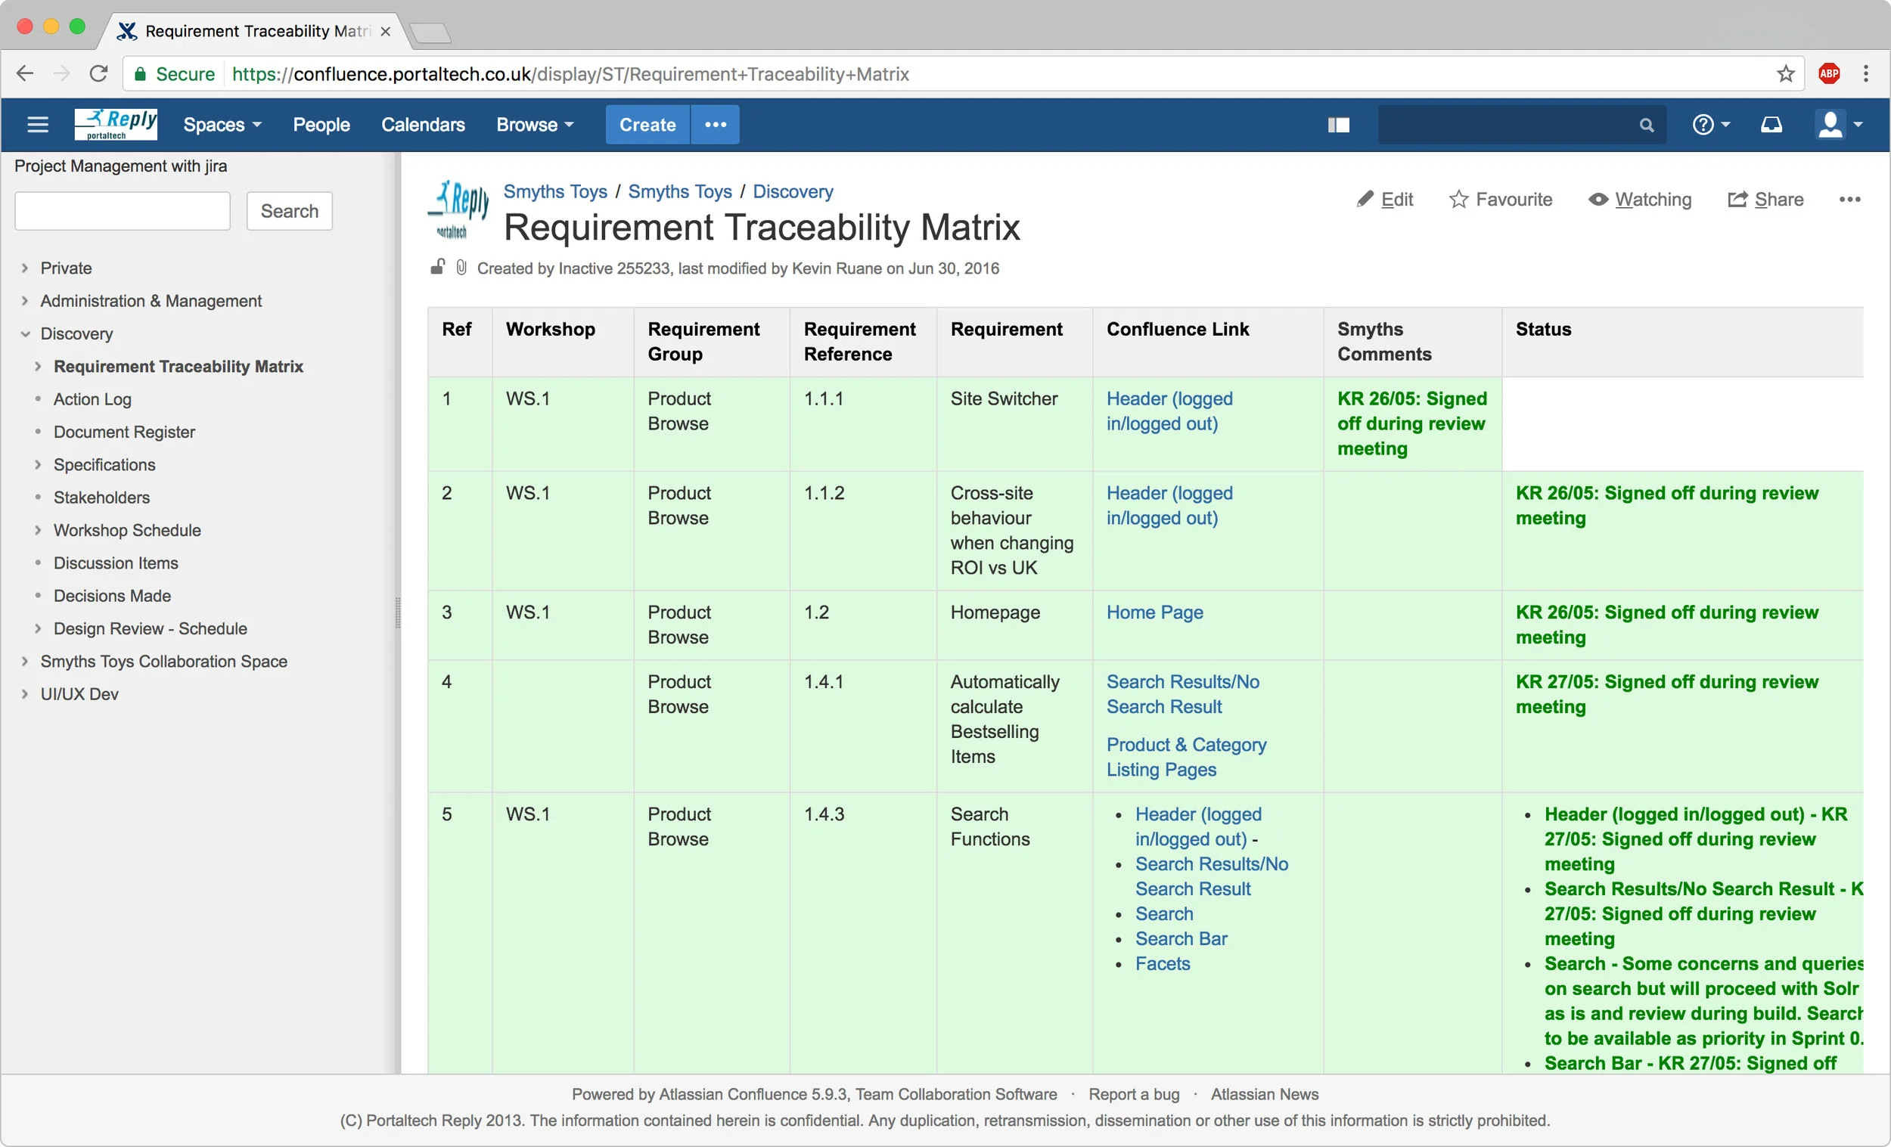Click the attachments paperclip icon

(x=461, y=267)
